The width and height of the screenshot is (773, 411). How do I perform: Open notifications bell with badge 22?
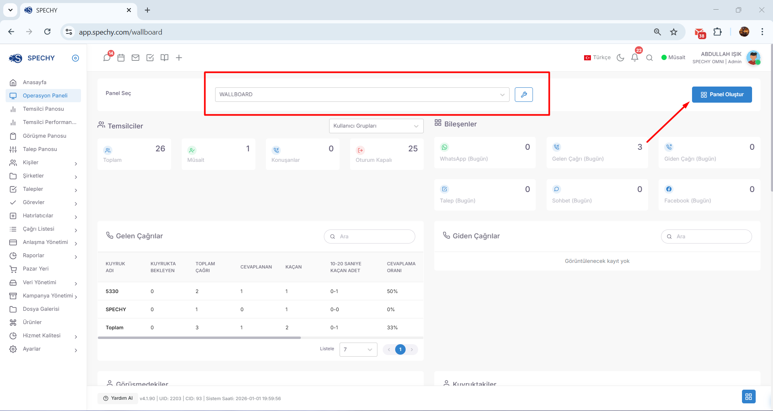pyautogui.click(x=635, y=58)
